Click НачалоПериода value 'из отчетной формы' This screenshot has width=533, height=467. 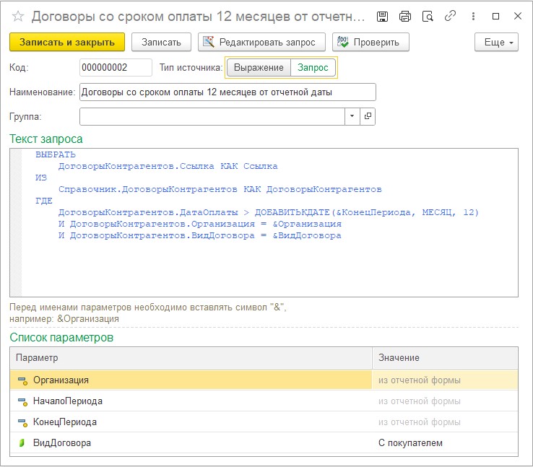tap(445, 401)
